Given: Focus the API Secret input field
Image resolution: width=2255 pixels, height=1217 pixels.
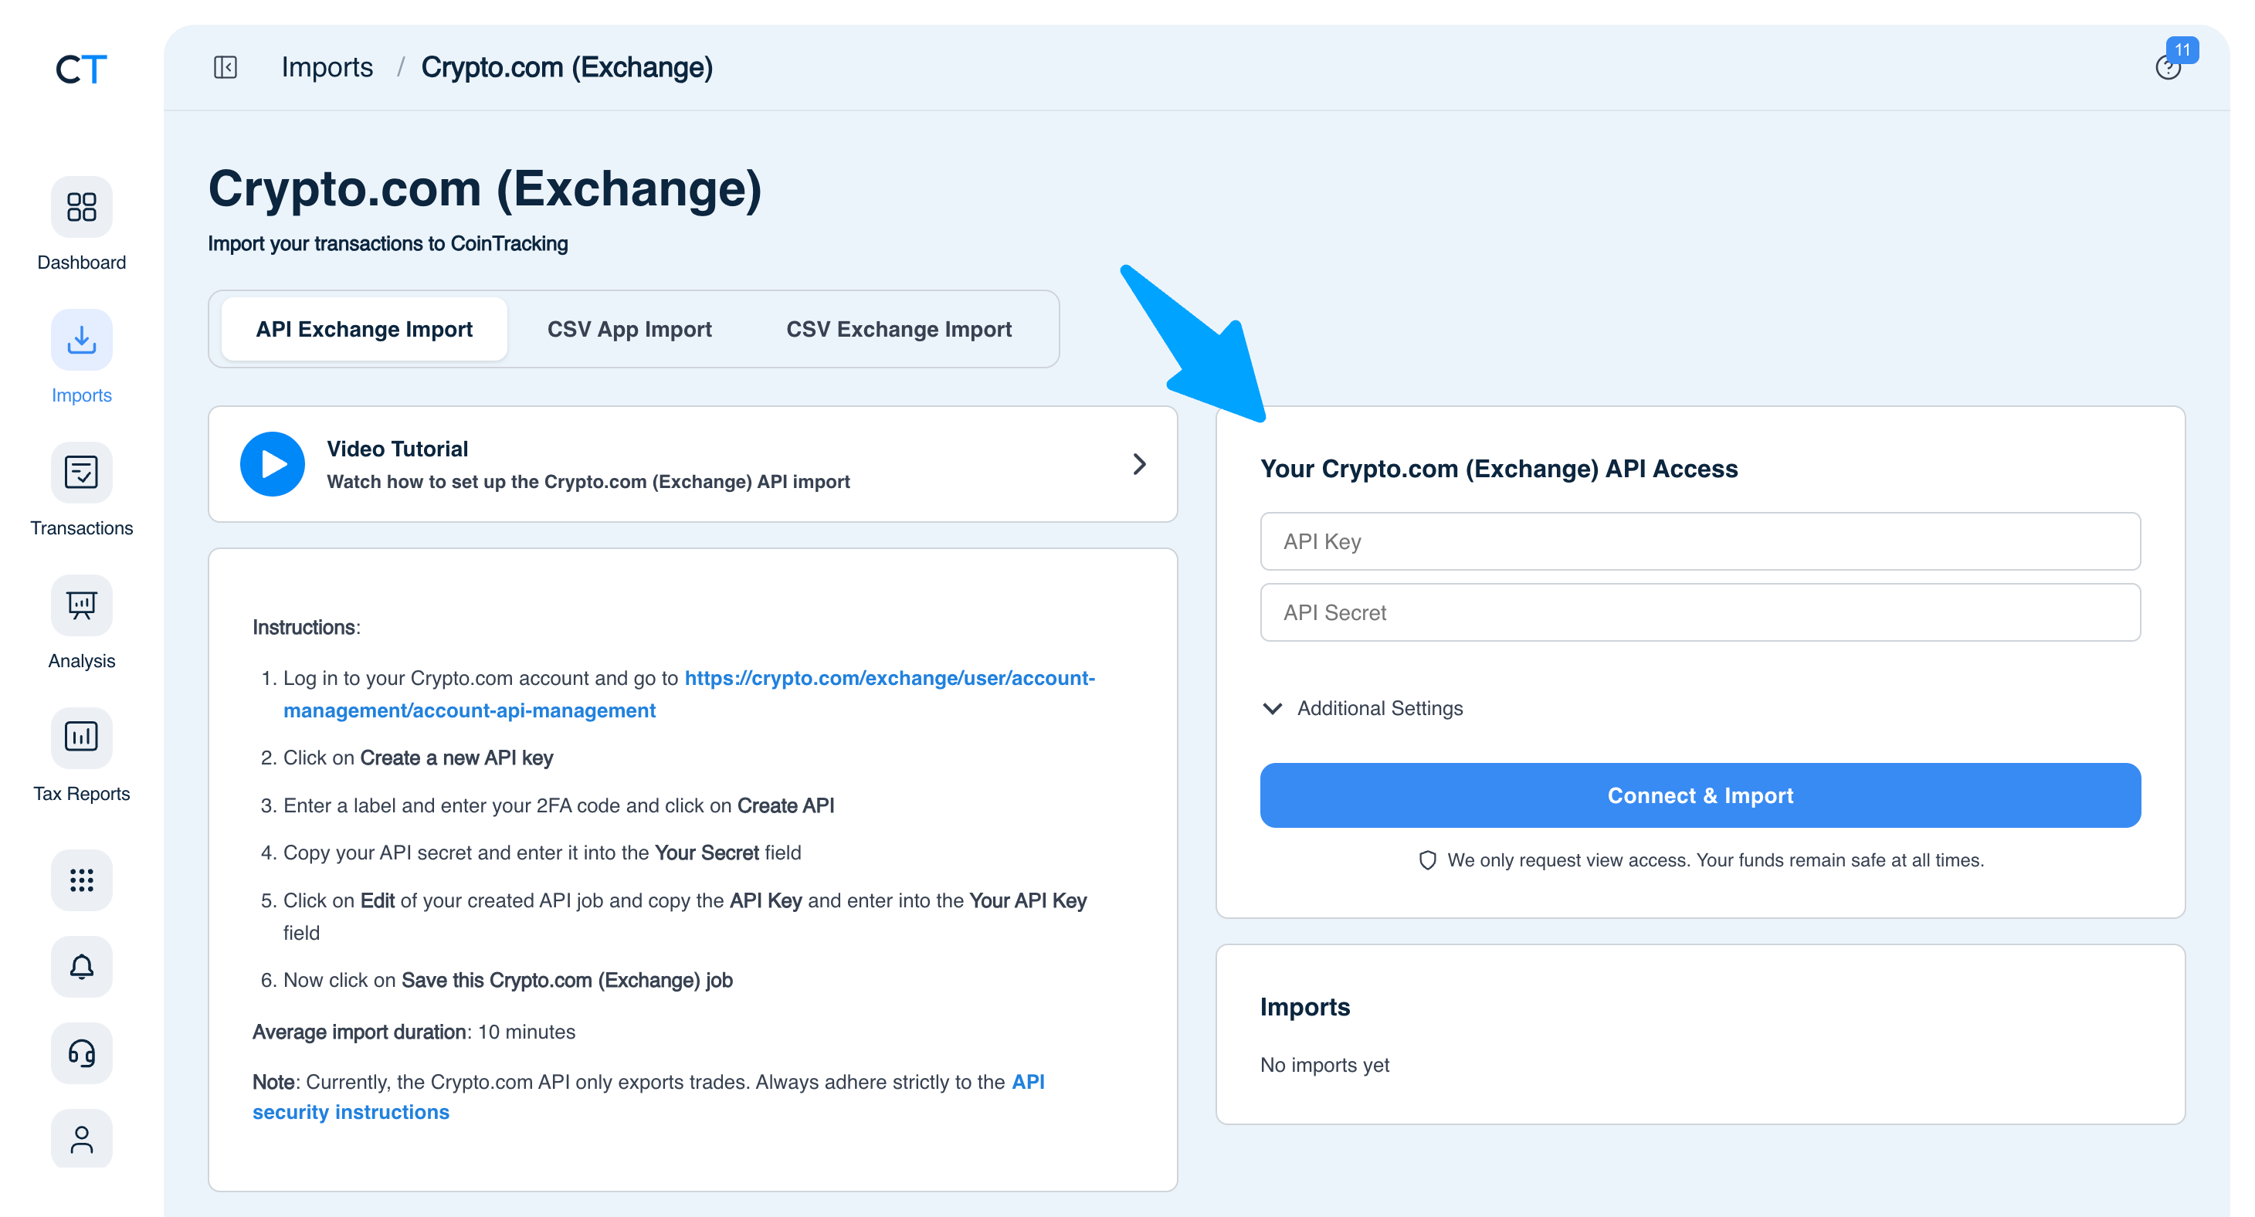Looking at the screenshot, I should tap(1700, 612).
